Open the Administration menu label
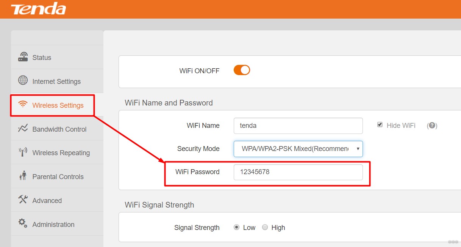 53,224
